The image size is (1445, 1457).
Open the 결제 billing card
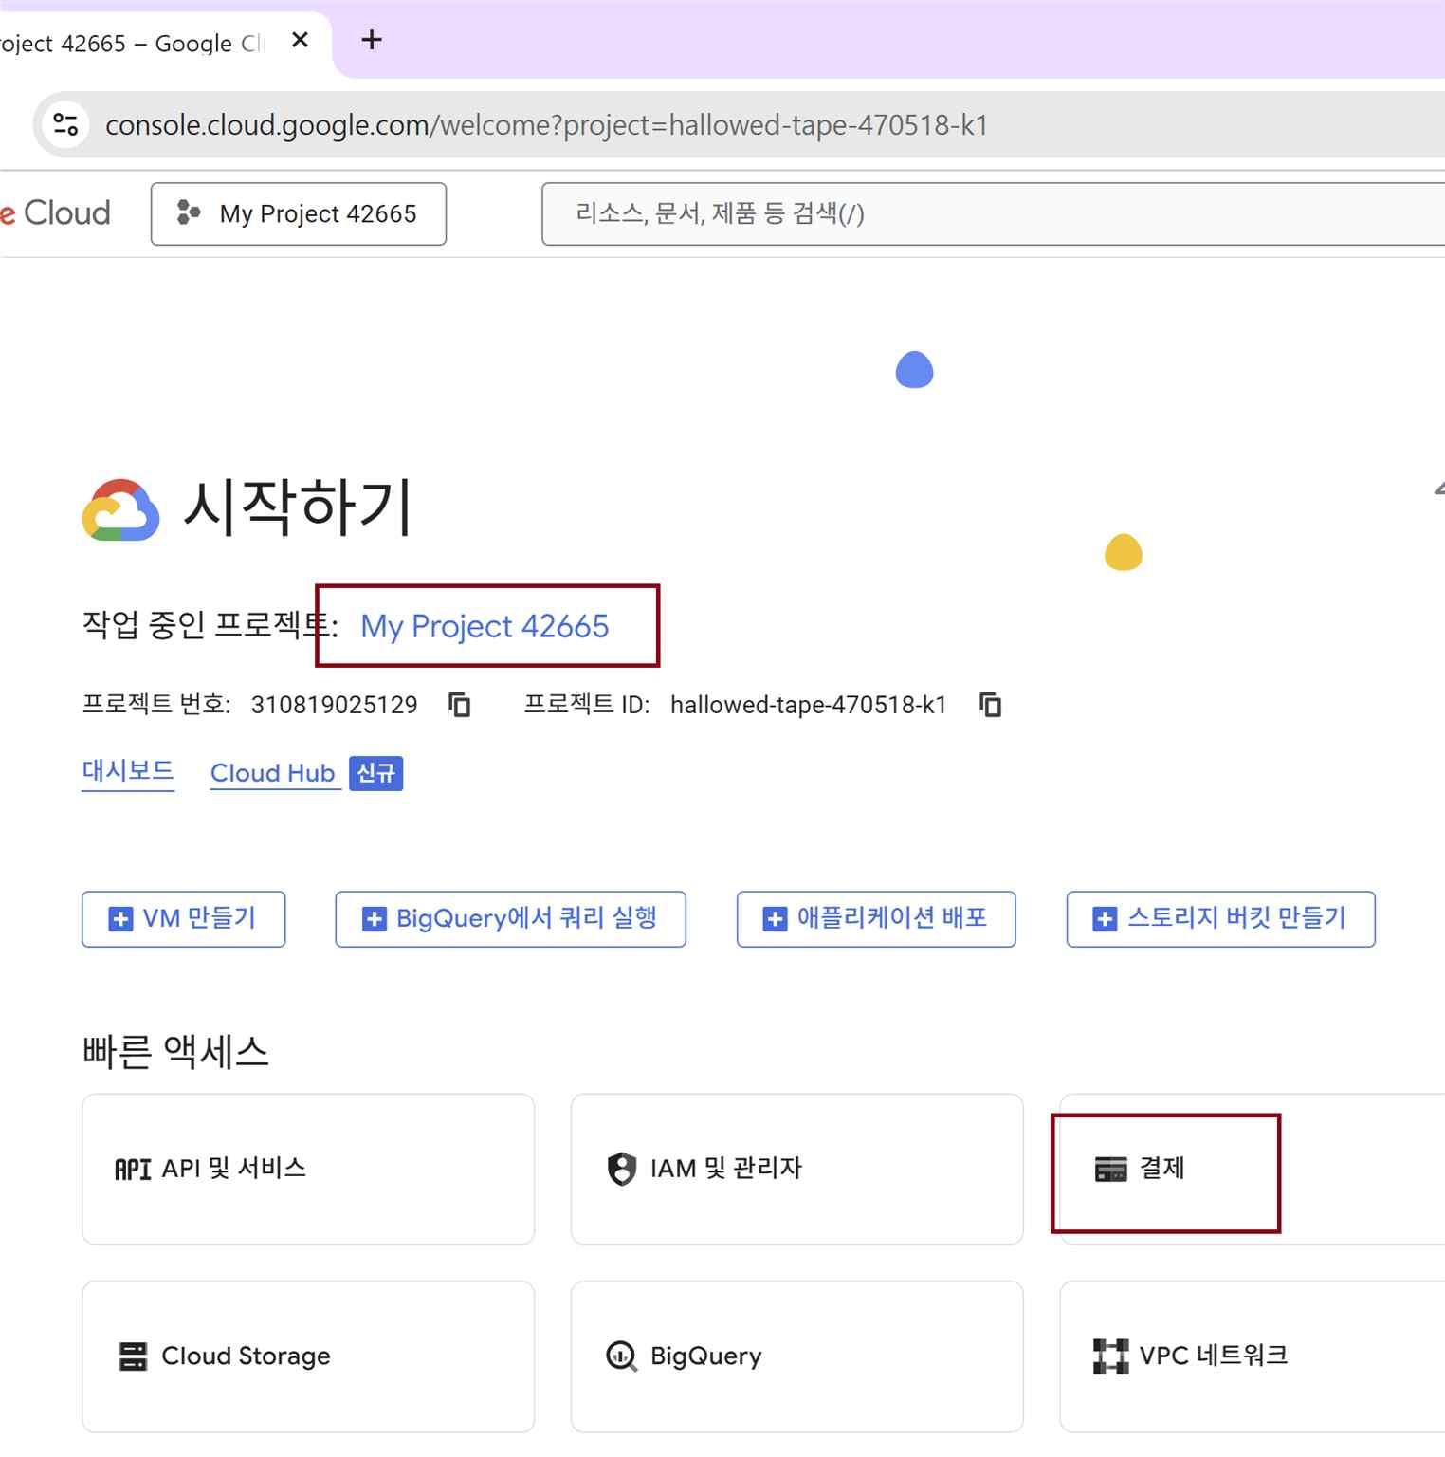point(1252,1169)
